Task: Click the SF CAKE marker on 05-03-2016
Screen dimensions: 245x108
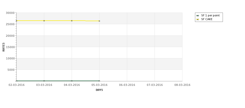Action: [x=99, y=21]
